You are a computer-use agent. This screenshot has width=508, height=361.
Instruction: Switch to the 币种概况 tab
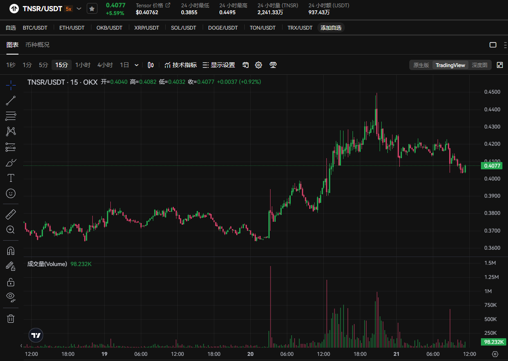coord(37,45)
